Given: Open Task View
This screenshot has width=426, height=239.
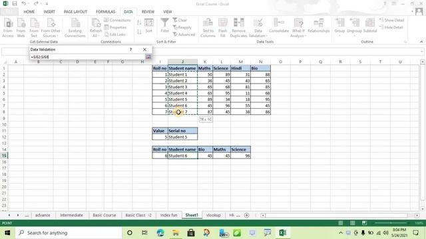Looking at the screenshot, I should (x=144, y=233).
